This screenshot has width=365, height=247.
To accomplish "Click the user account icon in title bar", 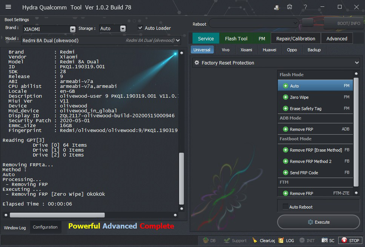I will pyautogui.click(x=276, y=7).
